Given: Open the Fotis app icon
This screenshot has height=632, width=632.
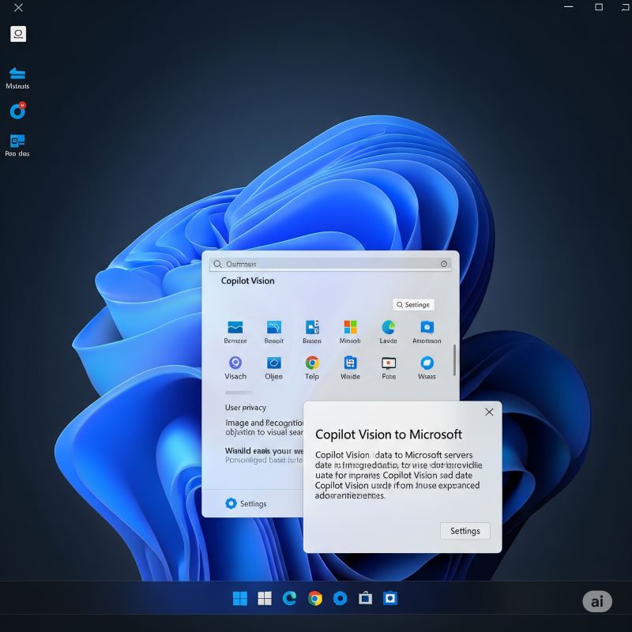Looking at the screenshot, I should tap(389, 363).
